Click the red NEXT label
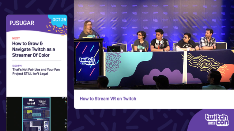The width and height of the screenshot is (234, 131). [16, 38]
